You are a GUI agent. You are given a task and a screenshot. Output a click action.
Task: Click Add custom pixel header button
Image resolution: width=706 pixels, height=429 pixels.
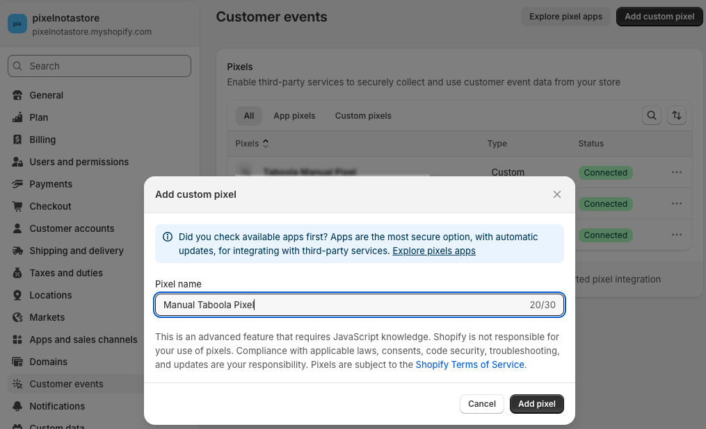tap(659, 17)
